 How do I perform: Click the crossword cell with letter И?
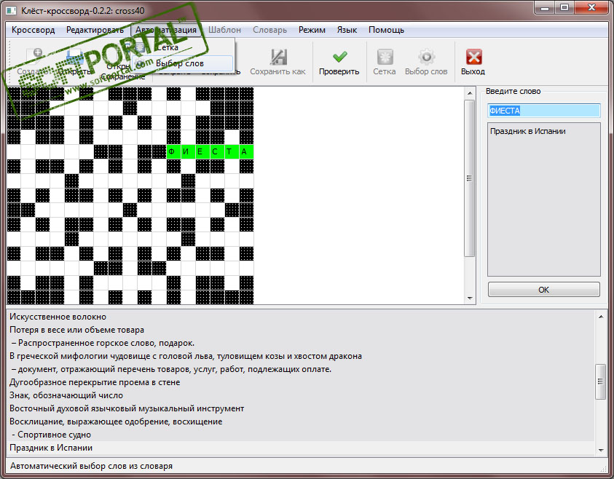click(x=188, y=152)
